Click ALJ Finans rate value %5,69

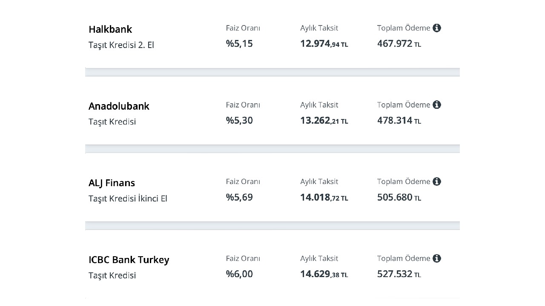point(239,198)
